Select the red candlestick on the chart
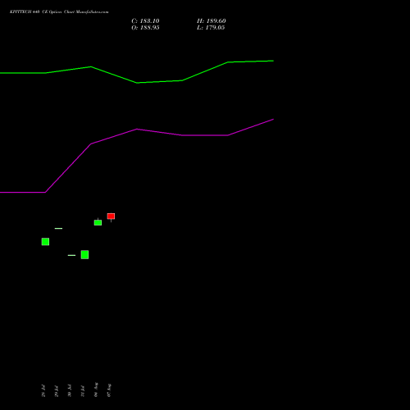The width and height of the screenshot is (410, 410). click(x=111, y=216)
